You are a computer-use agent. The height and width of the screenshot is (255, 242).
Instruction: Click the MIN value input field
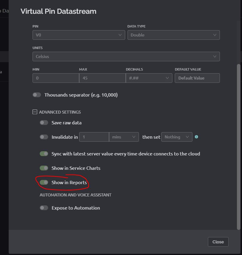tap(56, 78)
